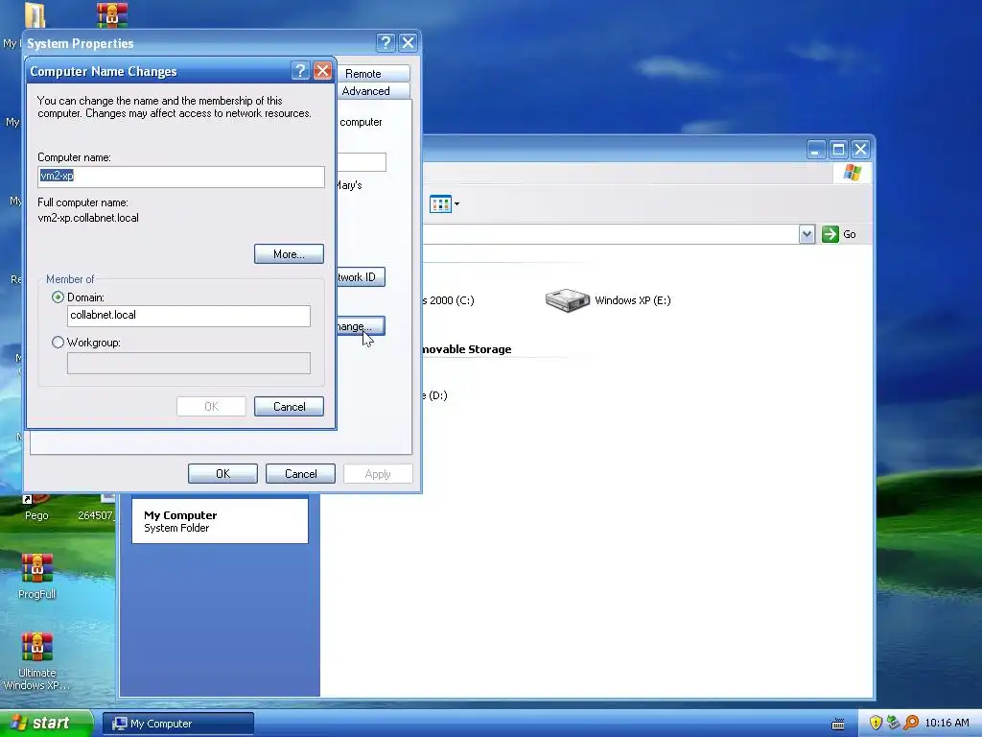Click the Removable Storage heading
982x737 pixels.
[467, 349]
